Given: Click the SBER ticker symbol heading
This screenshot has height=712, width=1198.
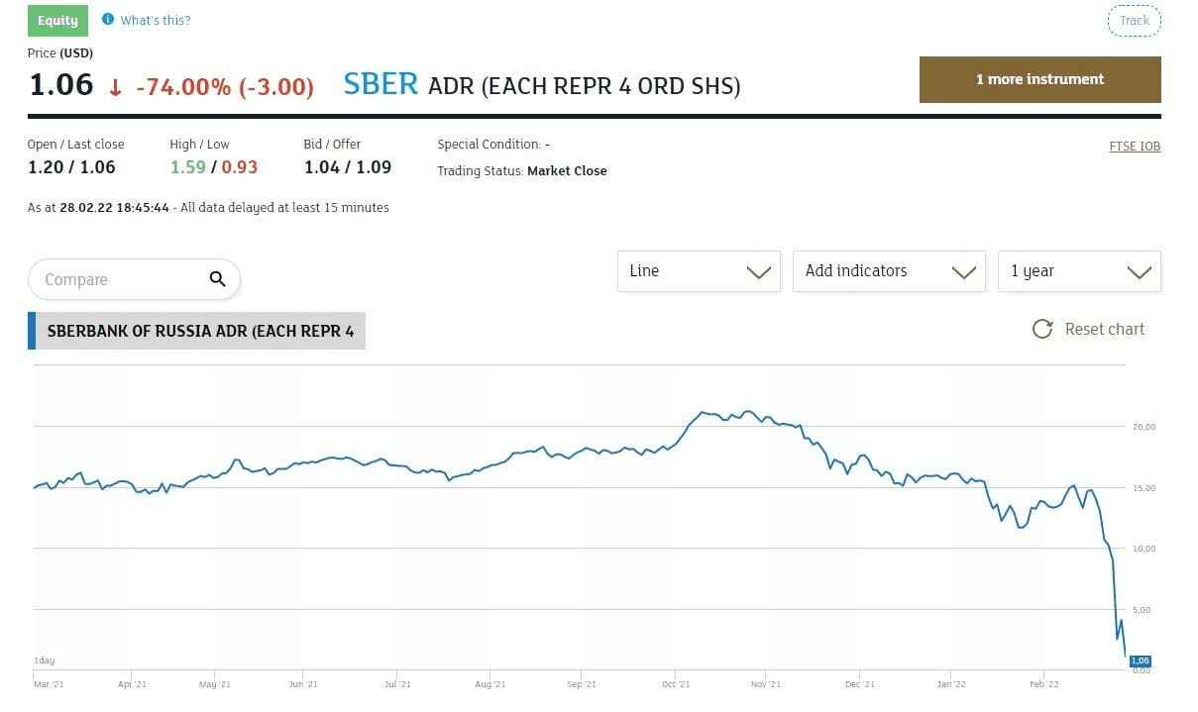Looking at the screenshot, I should 381,85.
